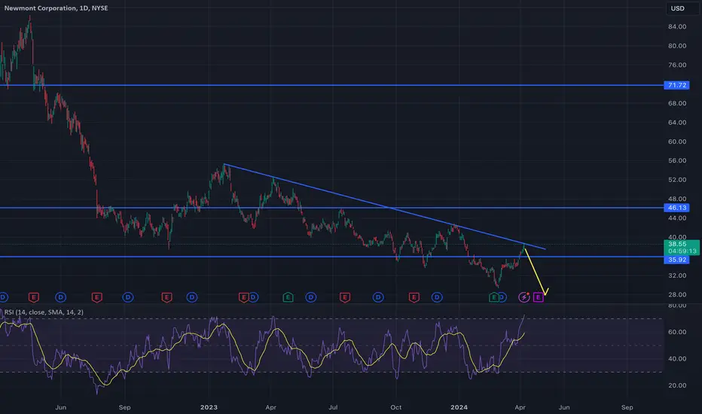
Task: Select the RSI (14, close, SMA, 14, 2) legend
Action: [44, 312]
